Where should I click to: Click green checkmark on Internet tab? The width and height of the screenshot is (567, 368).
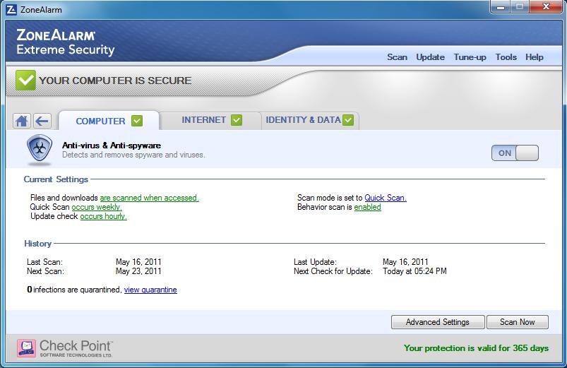pos(237,120)
